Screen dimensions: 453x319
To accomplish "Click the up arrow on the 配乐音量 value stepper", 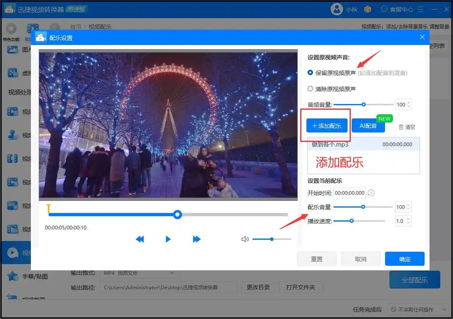I will tap(408, 205).
